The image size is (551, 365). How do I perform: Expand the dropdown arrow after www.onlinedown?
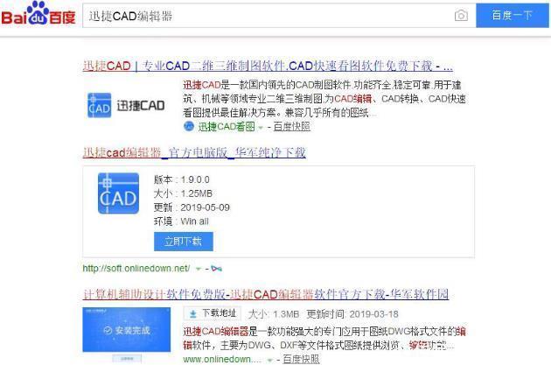[x=269, y=360]
